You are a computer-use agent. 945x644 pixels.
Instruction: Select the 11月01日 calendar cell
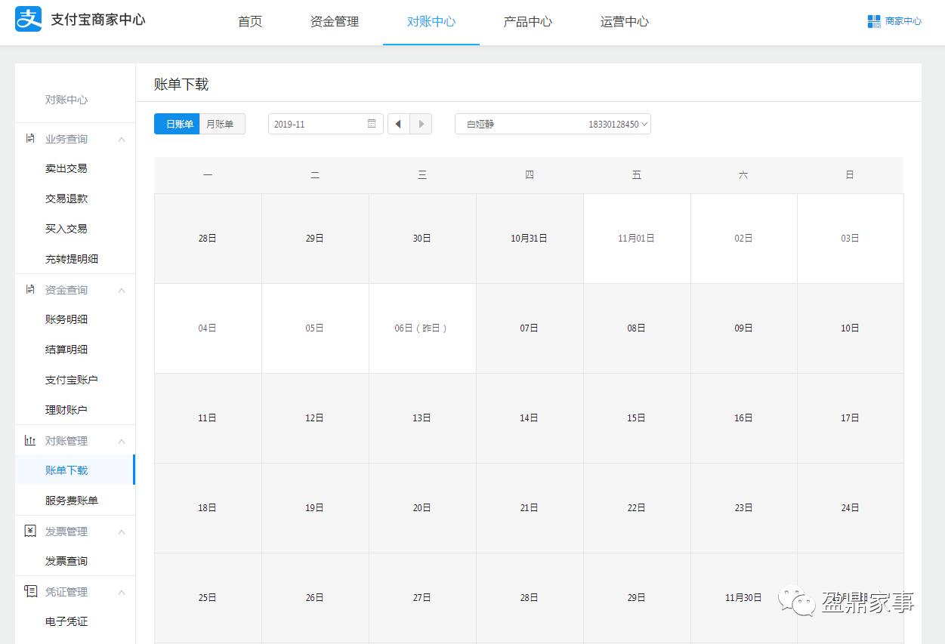[636, 239]
